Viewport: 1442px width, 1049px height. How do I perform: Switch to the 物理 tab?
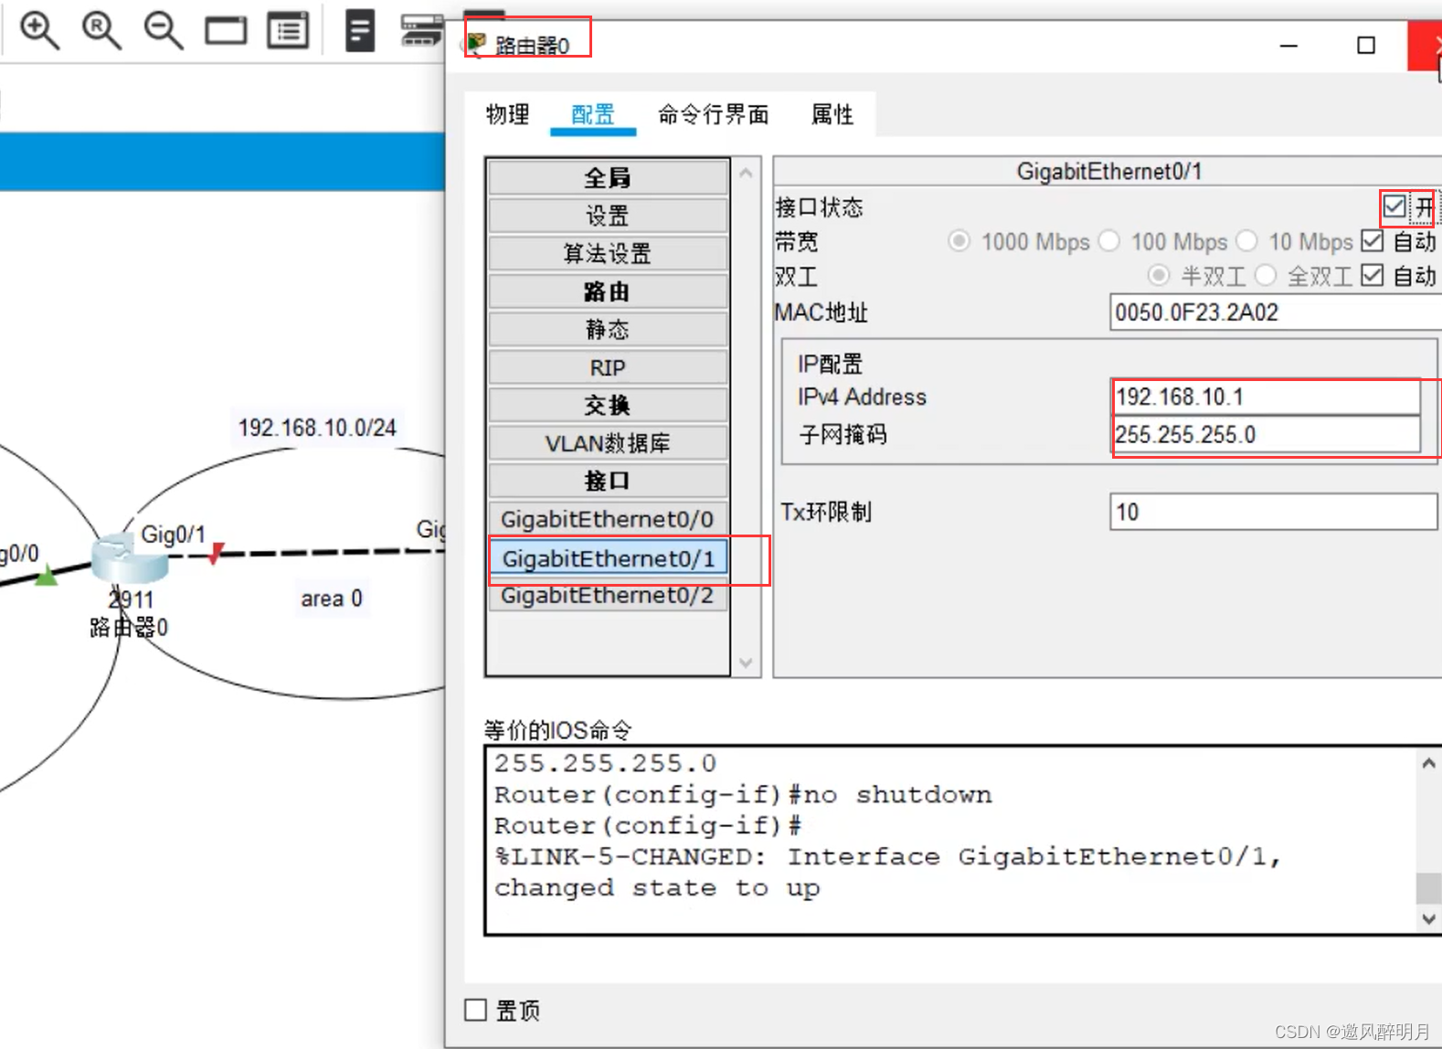point(508,114)
